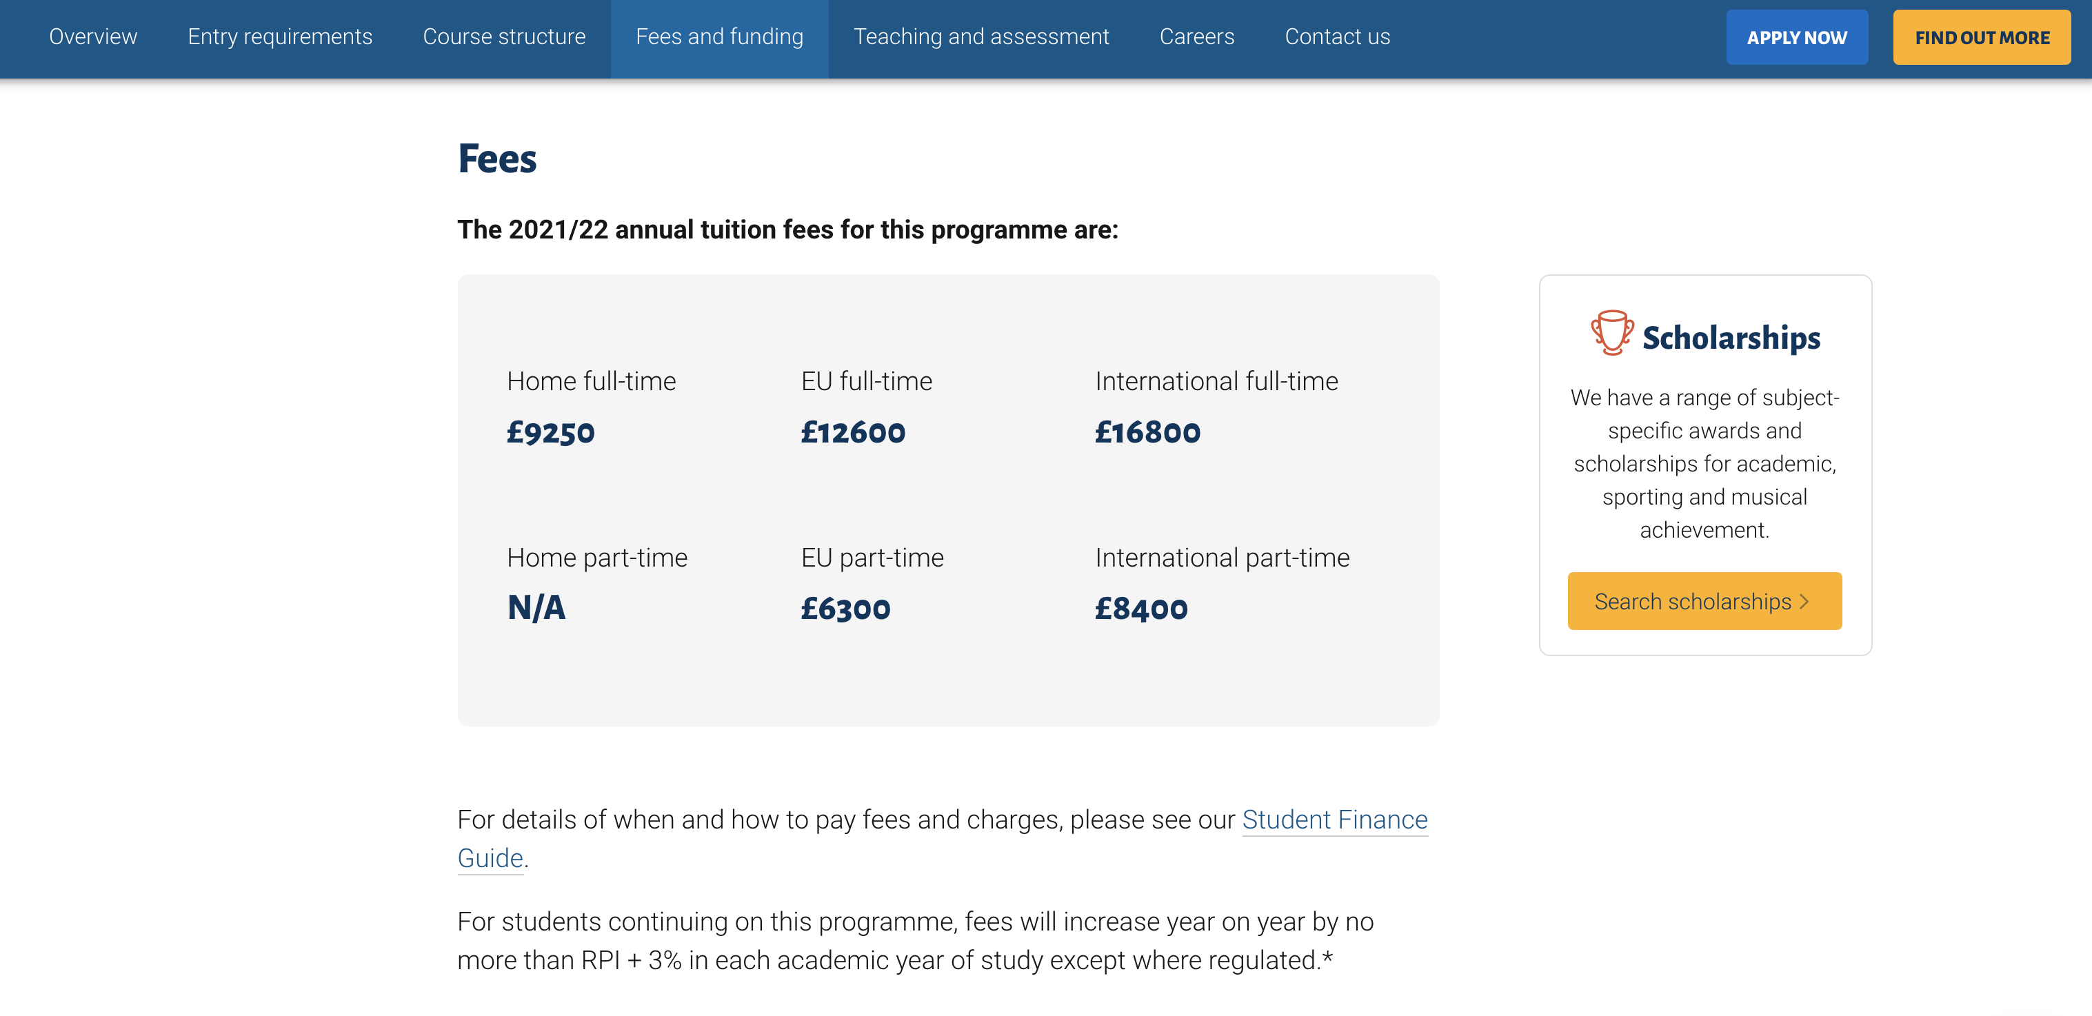Jump to the Careers section
Image resolution: width=2092 pixels, height=1016 pixels.
1196,37
